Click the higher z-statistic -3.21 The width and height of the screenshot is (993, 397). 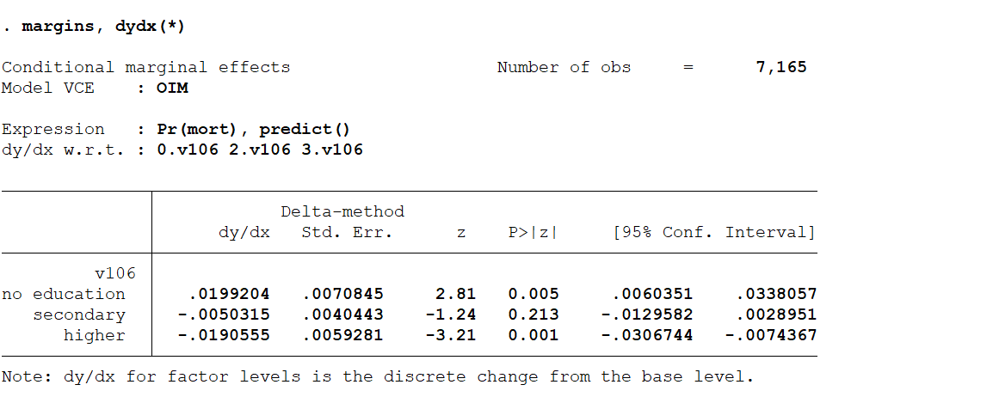coord(450,335)
